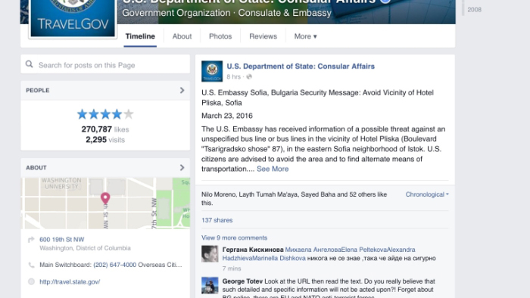
Task: Click the globe icon beside website URL
Action: click(31, 281)
